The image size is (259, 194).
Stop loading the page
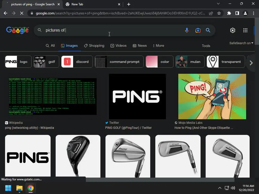22,13
